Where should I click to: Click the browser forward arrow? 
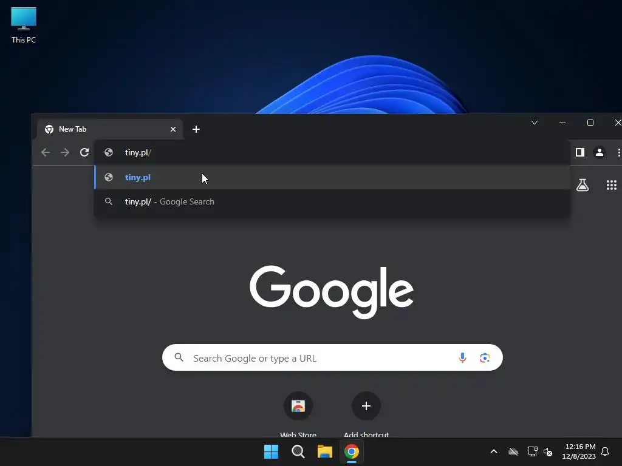point(65,152)
